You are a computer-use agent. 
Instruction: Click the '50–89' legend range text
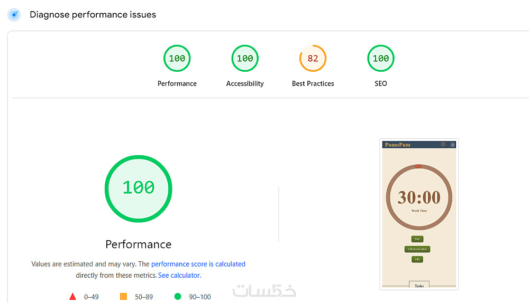(x=144, y=297)
